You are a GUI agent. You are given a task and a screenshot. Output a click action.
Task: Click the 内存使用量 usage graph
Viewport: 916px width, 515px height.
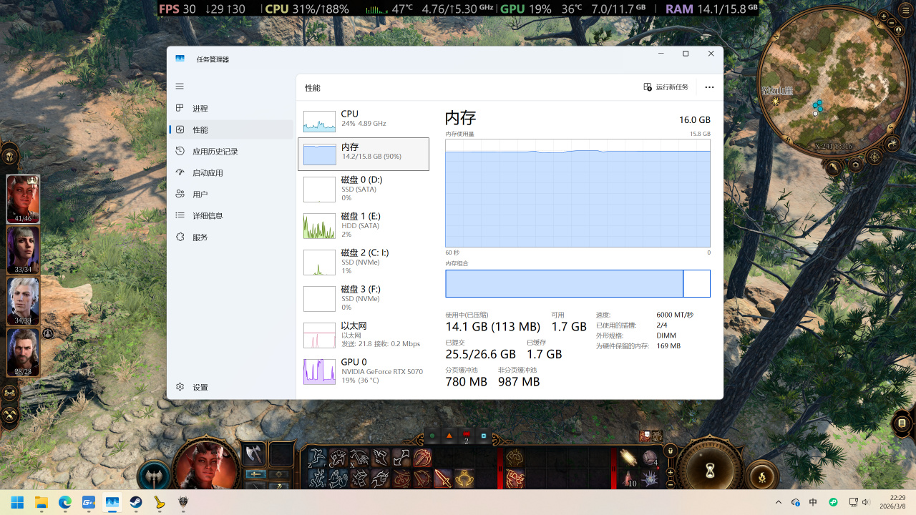pos(578,193)
